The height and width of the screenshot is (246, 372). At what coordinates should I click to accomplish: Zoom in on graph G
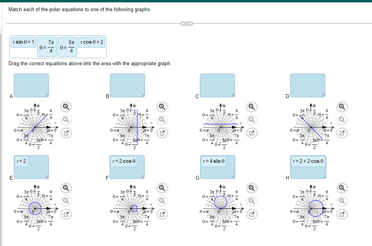pos(251,188)
